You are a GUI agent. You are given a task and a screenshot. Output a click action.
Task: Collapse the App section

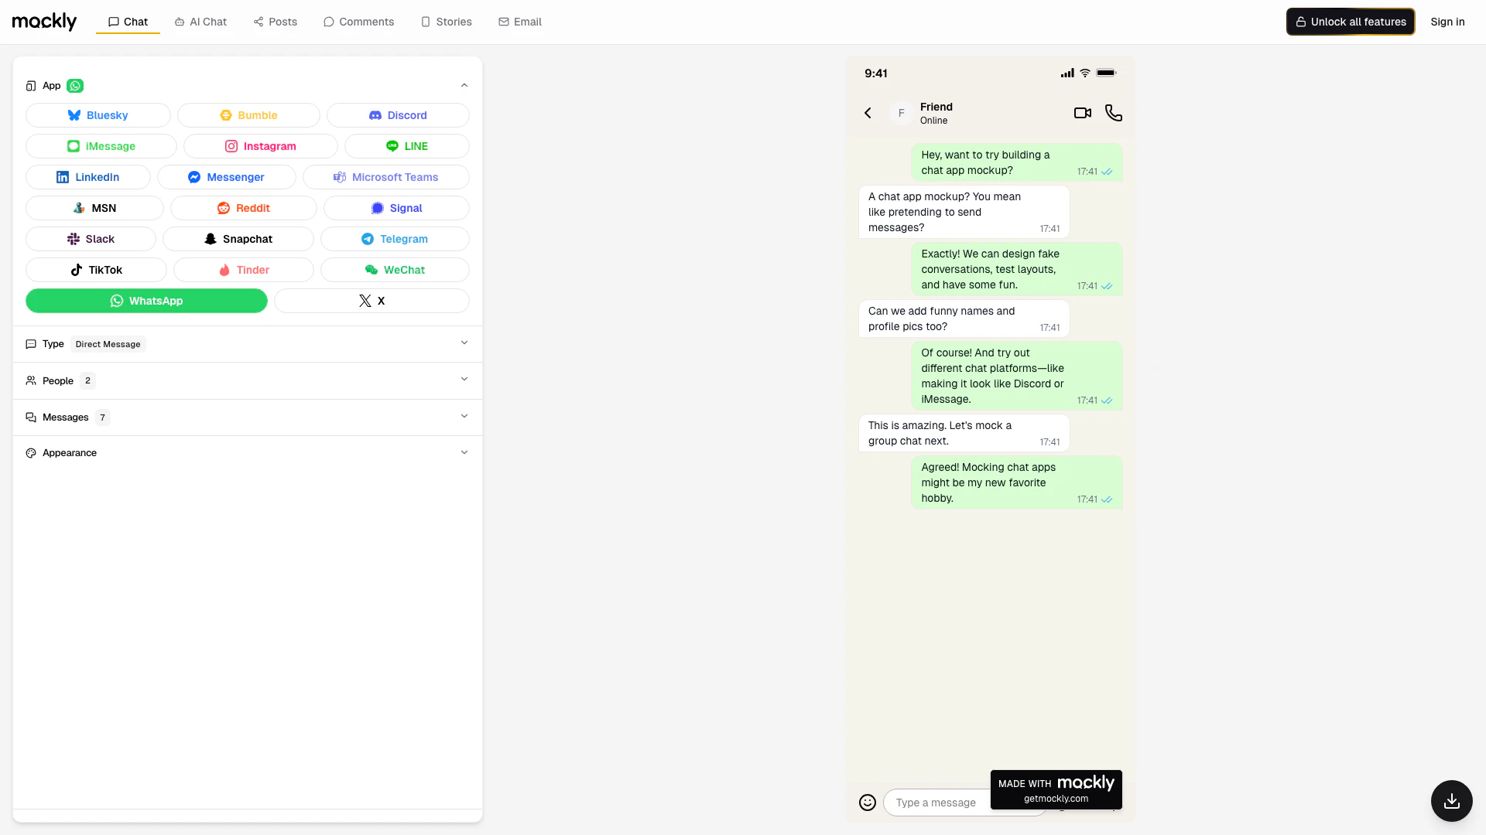464,86
